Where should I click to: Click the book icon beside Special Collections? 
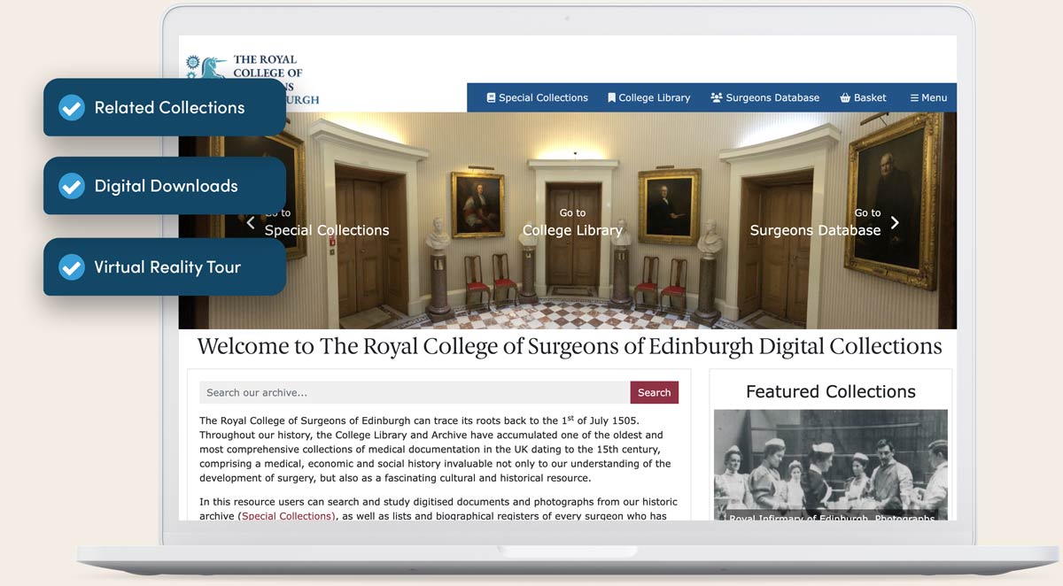pyautogui.click(x=491, y=97)
